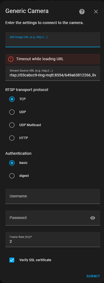Image resolution: width=104 pixels, height=283 pixels.
Task: Submit the camera settings form
Action: coord(93,276)
